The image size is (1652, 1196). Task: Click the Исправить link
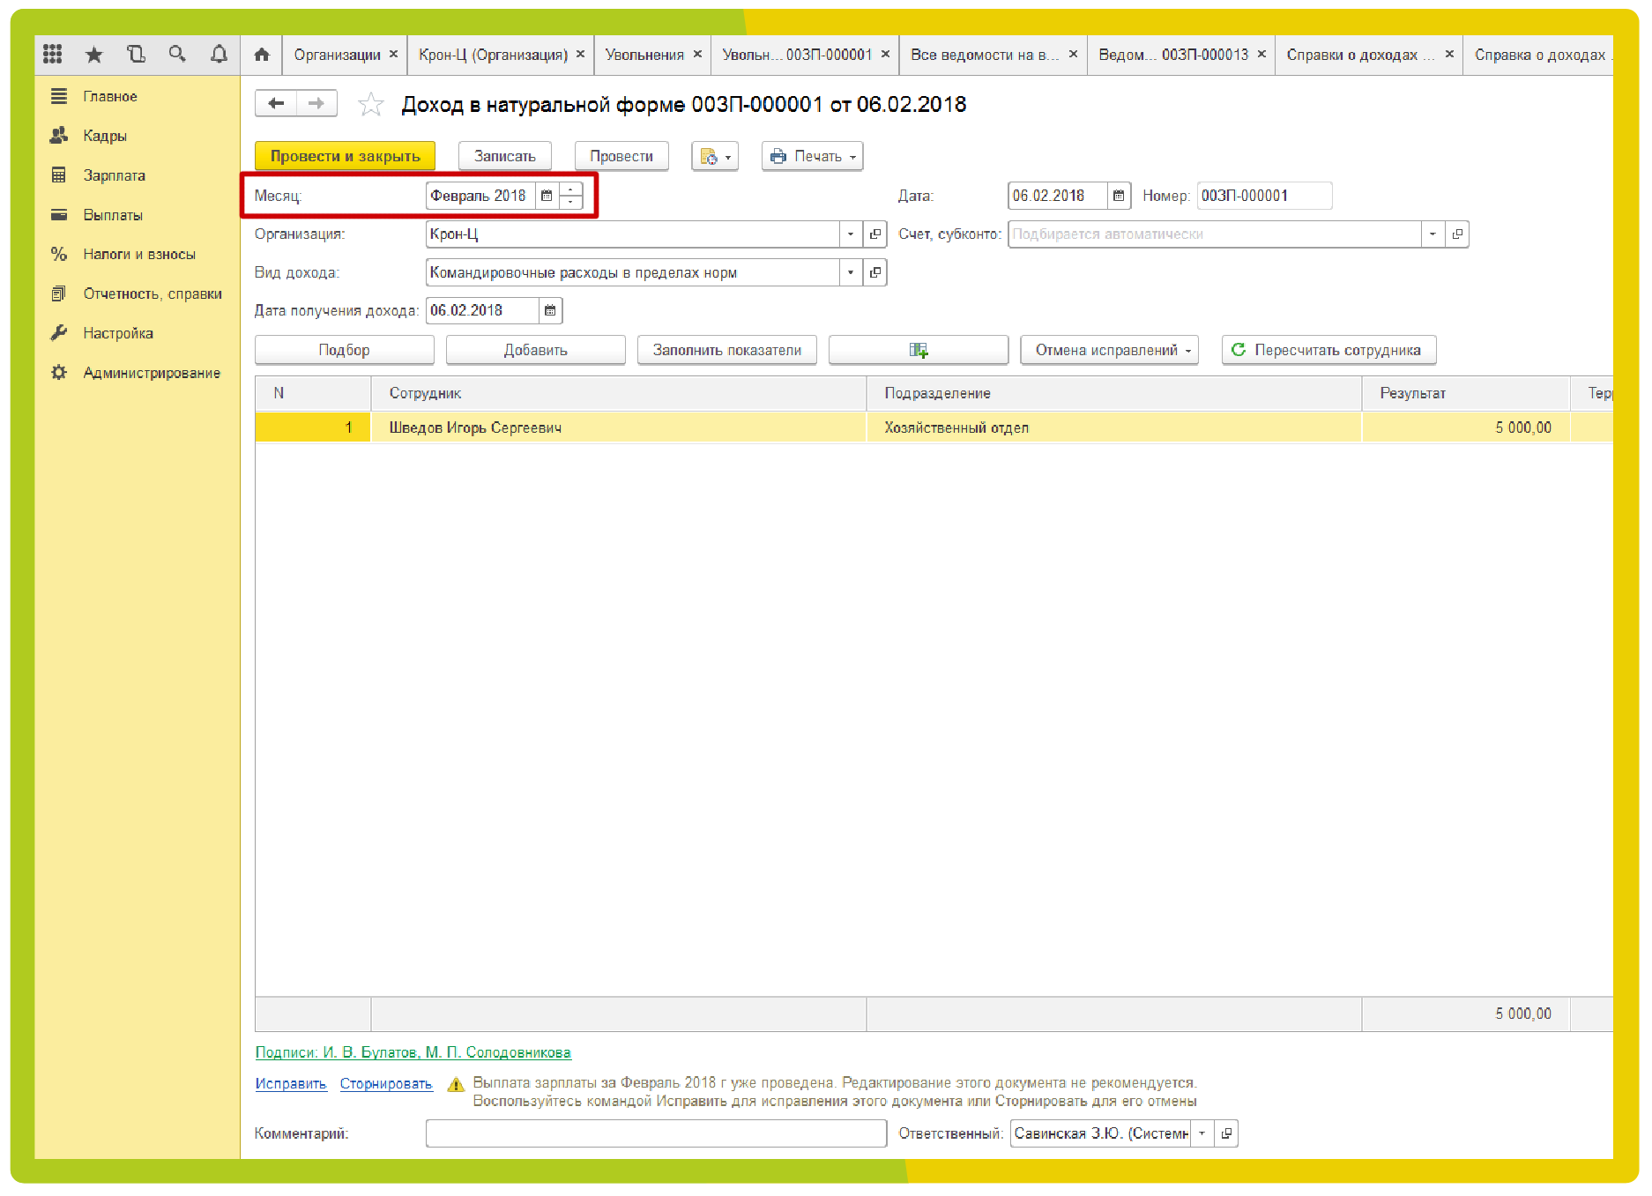291,1084
